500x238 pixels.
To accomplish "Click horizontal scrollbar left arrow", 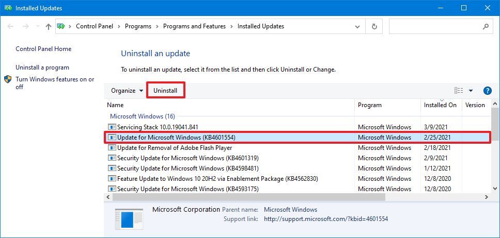I will pos(108,197).
